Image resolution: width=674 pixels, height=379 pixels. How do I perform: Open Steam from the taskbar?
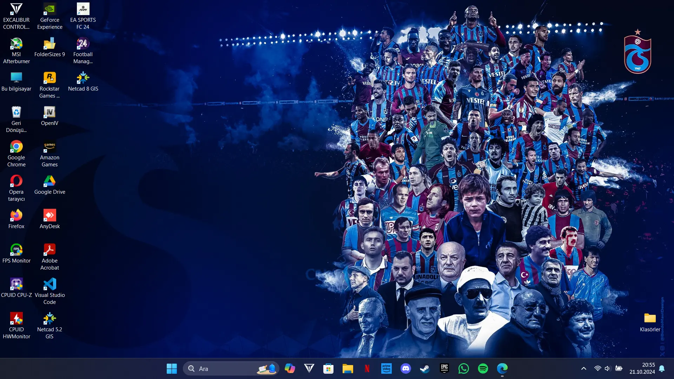coord(425,368)
